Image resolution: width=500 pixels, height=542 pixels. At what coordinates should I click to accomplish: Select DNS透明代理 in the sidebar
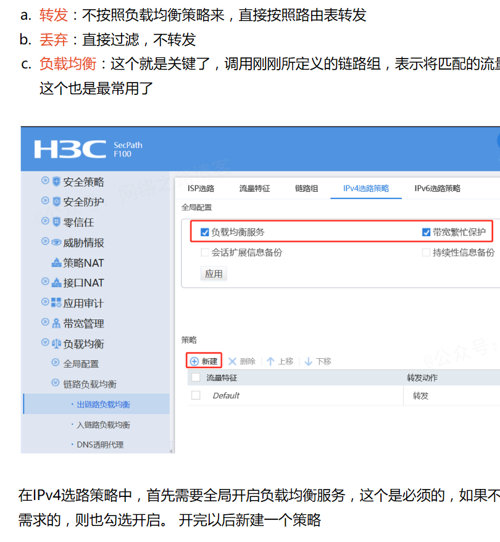pos(100,445)
